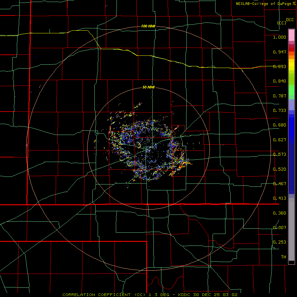The image size is (297, 297).
Task: Click the 100 NMI range ring label
Action: 148,26
